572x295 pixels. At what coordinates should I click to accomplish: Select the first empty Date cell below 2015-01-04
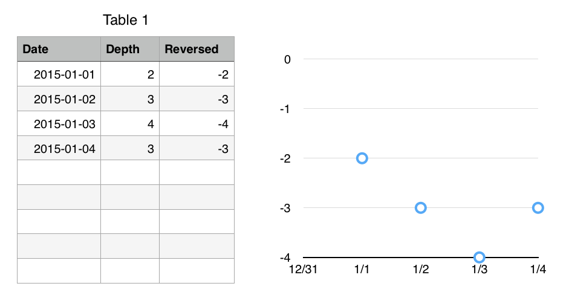pos(59,172)
